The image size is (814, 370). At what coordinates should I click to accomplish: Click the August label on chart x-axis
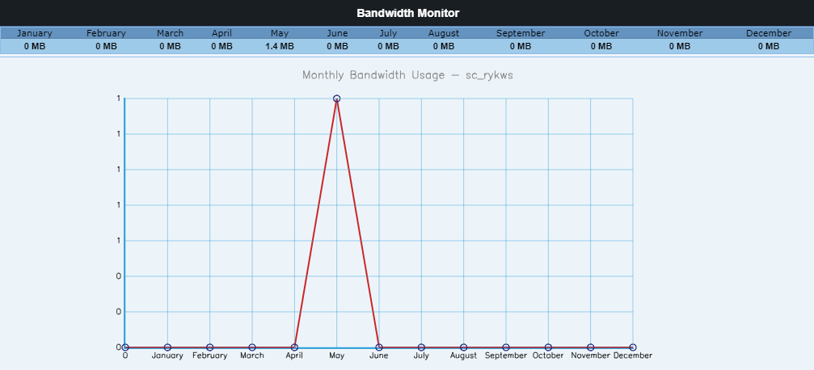click(464, 356)
